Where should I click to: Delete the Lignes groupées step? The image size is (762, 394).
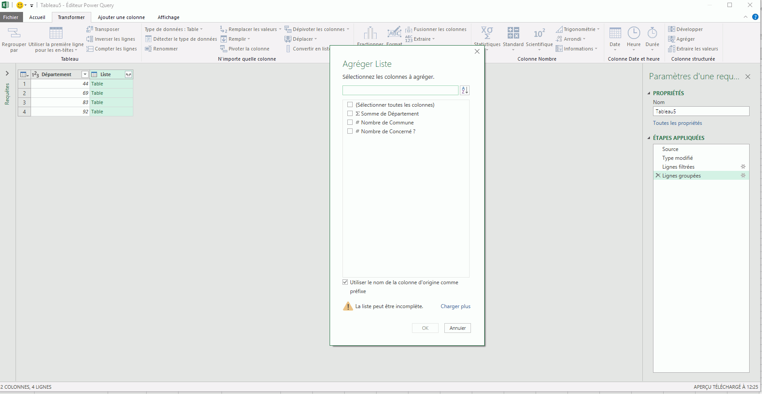[658, 176]
